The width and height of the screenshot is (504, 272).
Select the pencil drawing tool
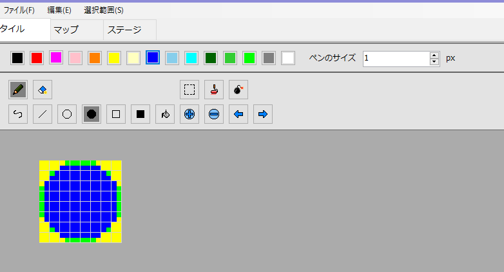coord(18,90)
